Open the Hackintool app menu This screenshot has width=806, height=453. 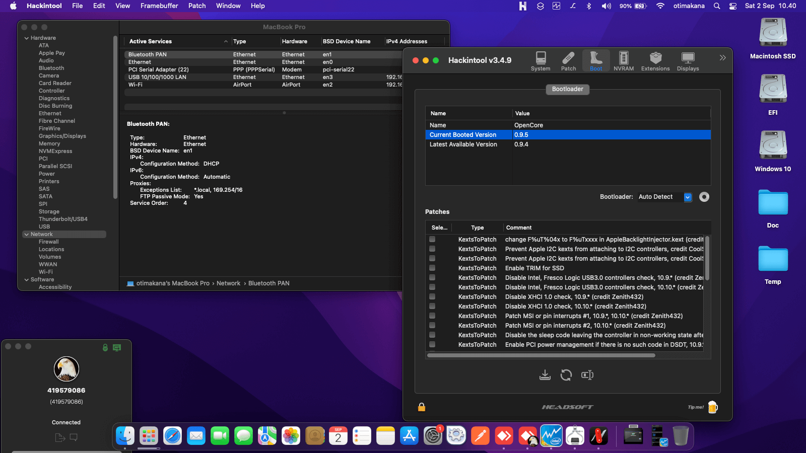point(44,6)
